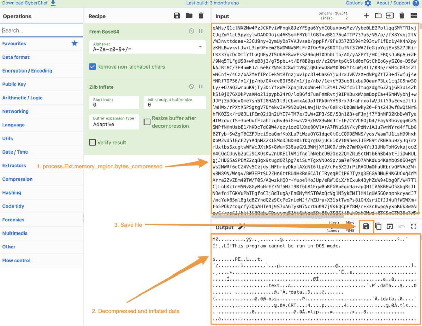This screenshot has width=422, height=326.
Task: Add a new input tab
Action: click(366, 16)
